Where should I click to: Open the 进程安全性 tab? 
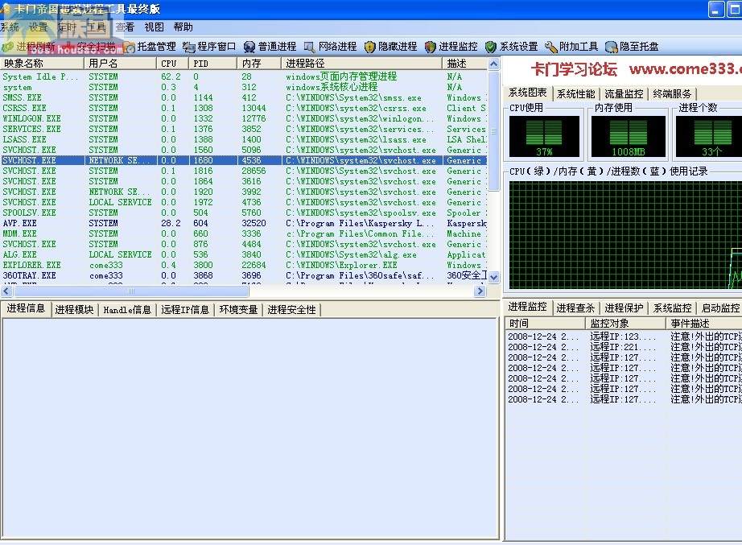tap(291, 310)
